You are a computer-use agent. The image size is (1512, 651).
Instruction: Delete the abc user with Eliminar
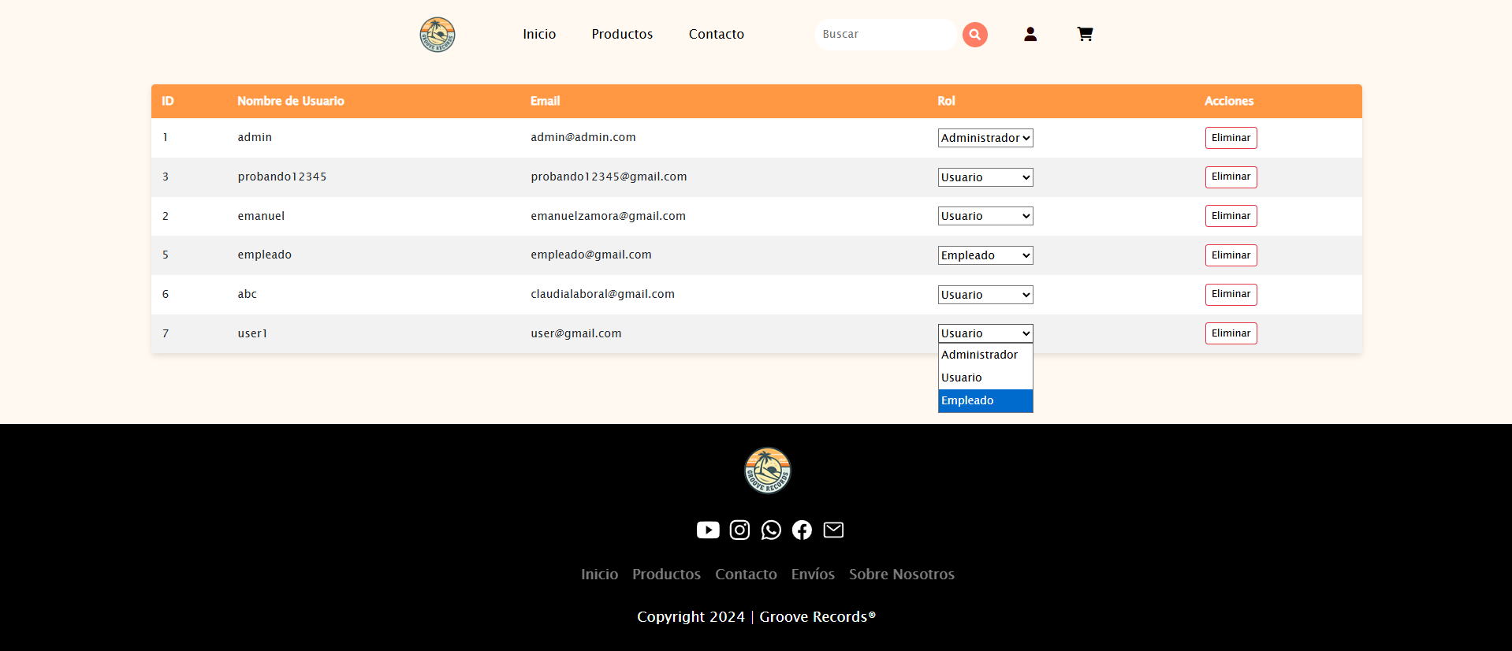coord(1231,294)
